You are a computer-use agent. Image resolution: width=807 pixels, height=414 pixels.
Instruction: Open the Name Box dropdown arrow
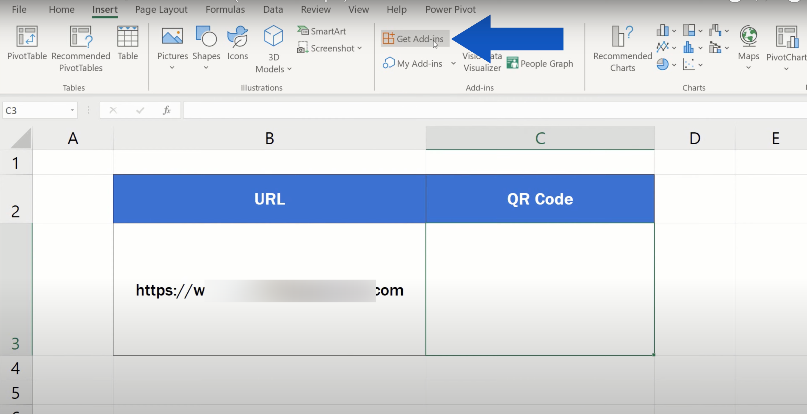[72, 110]
